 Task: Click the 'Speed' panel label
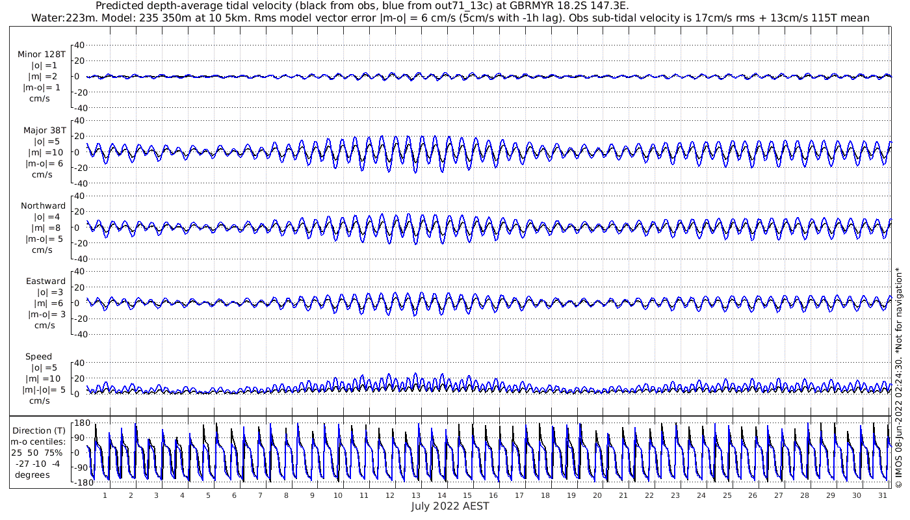(38, 357)
